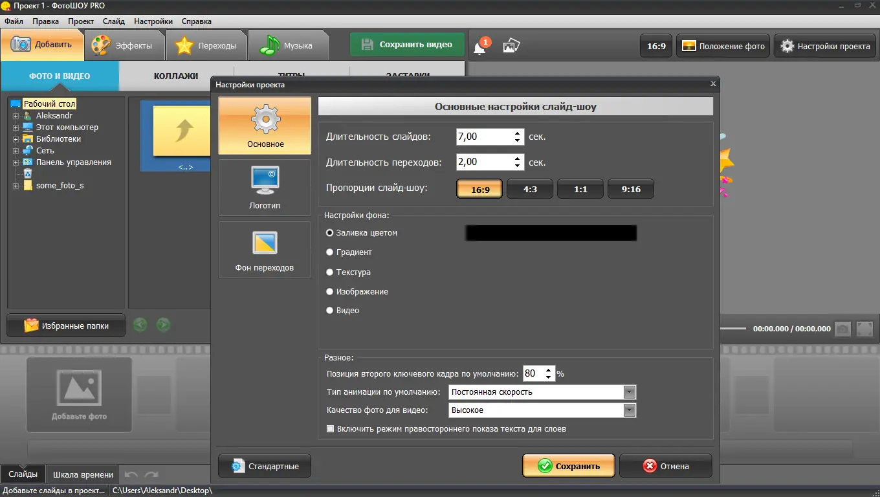Image resolution: width=880 pixels, height=497 pixels.
Task: Expand the Aleksandr tree node
Action: [x=16, y=116]
